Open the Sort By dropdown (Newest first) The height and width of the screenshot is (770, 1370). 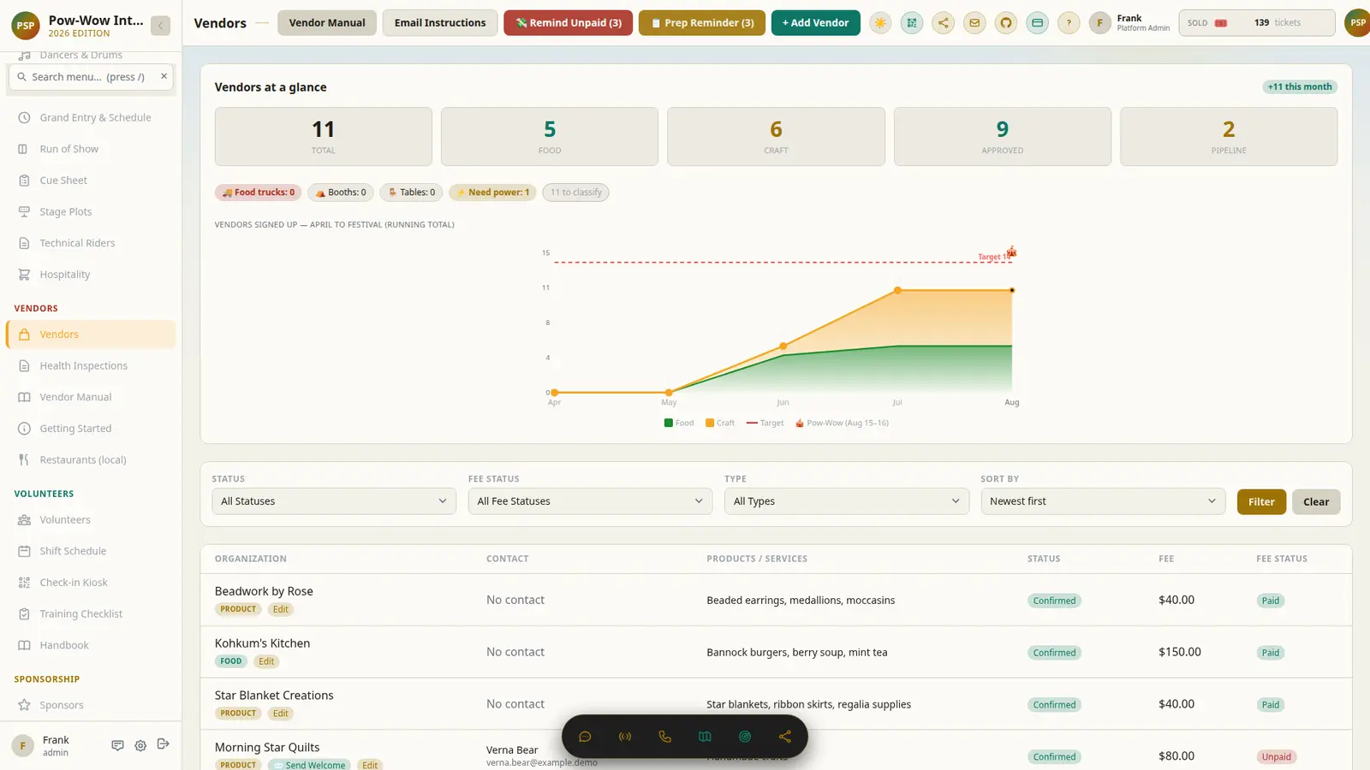(1103, 501)
